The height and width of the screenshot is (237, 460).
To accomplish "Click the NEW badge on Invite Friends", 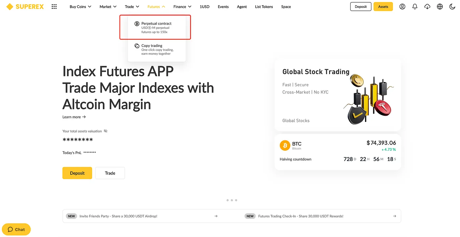I will (x=72, y=216).
